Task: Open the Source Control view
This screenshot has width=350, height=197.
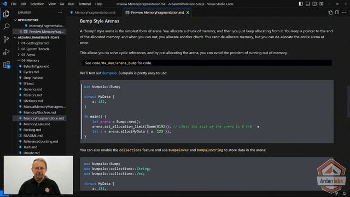Action: coord(6,39)
